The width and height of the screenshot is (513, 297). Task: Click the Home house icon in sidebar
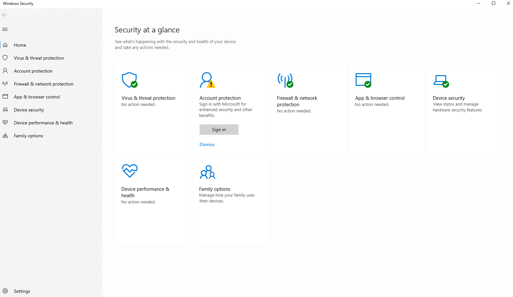pos(5,45)
